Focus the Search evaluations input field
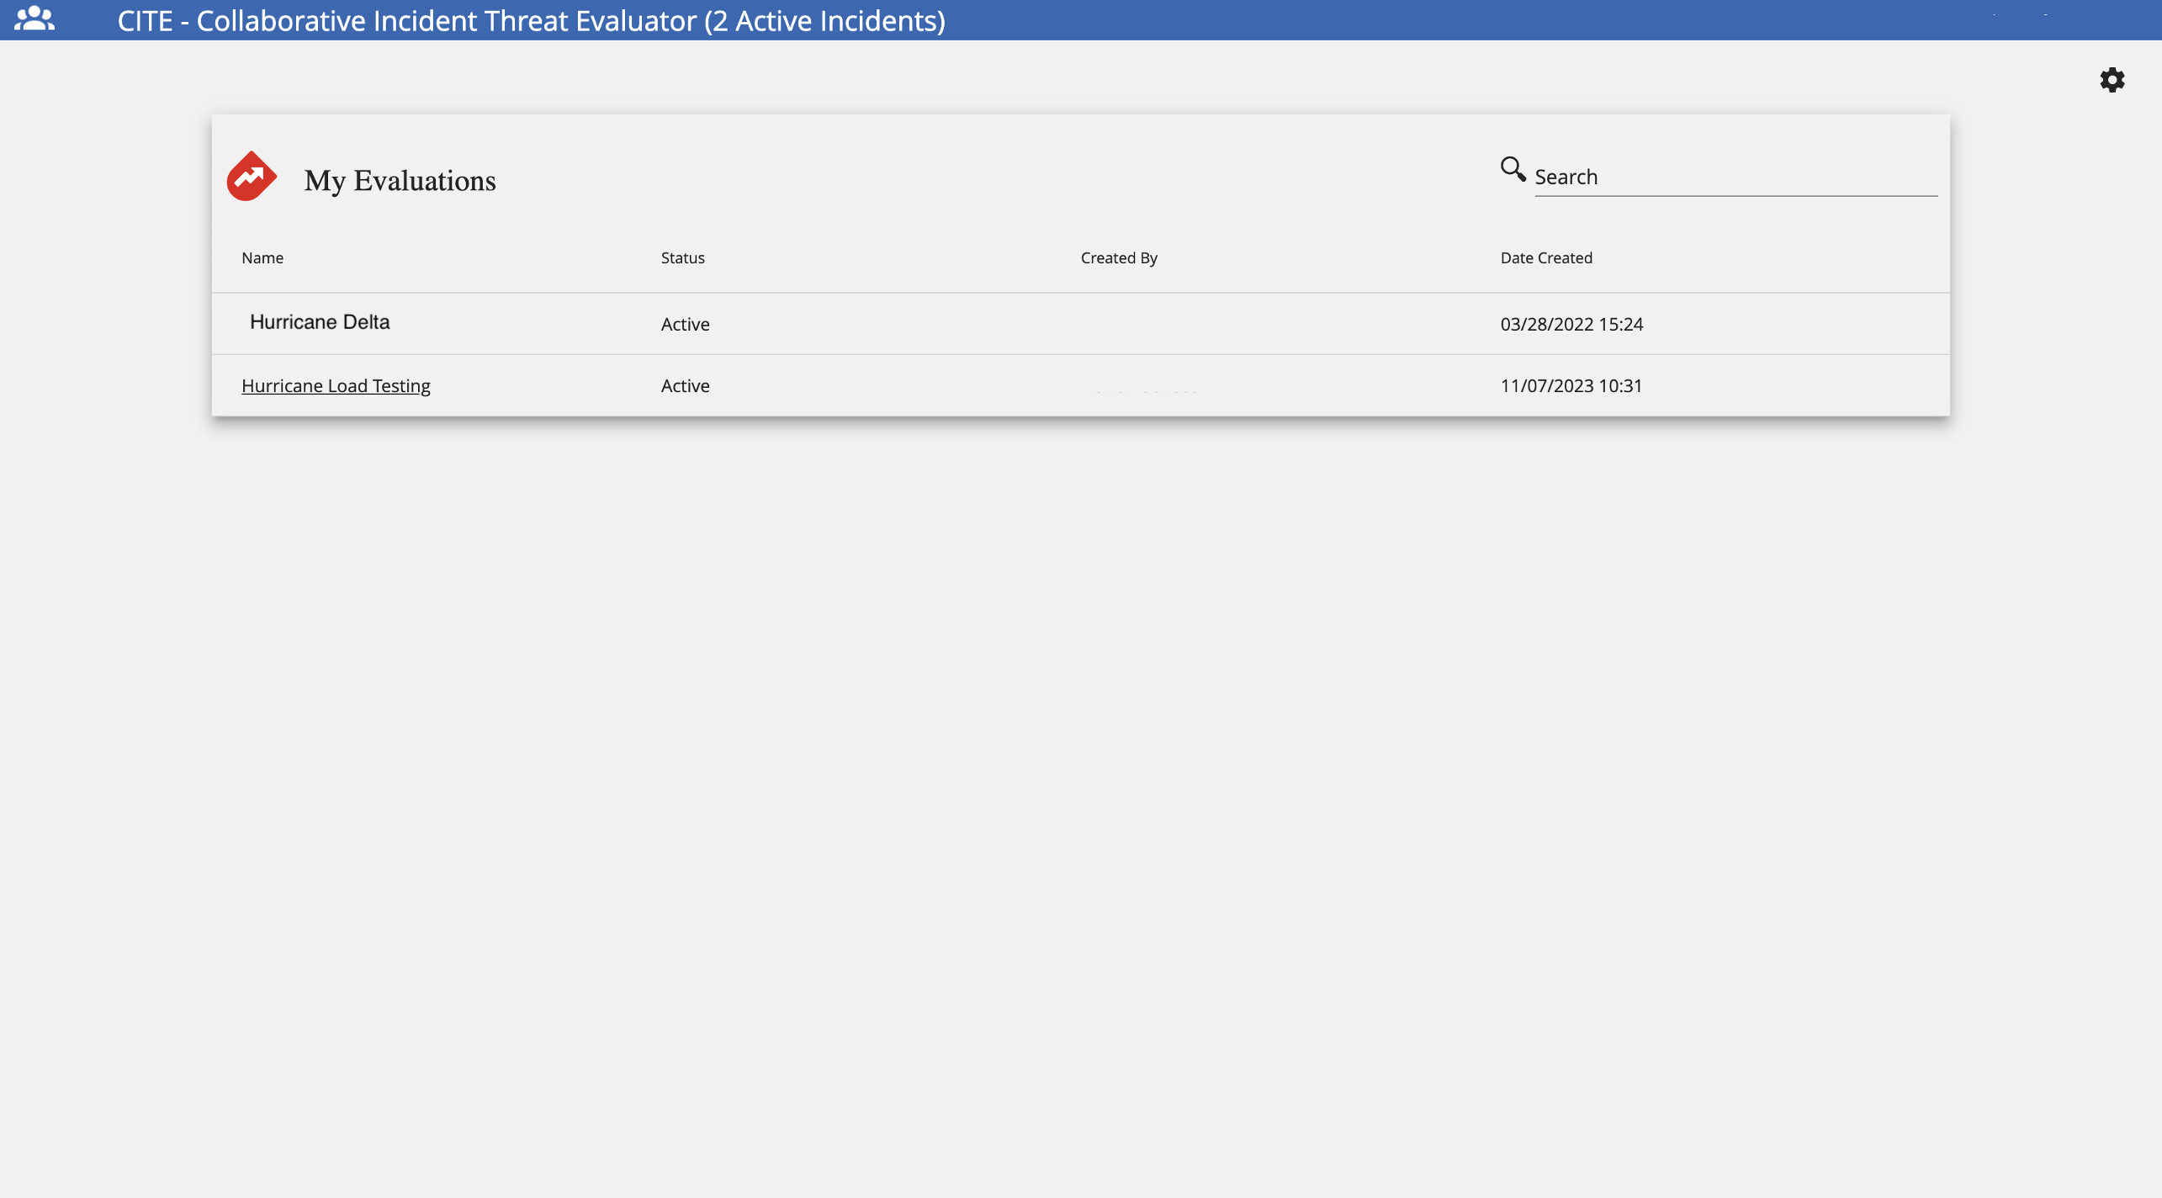This screenshot has width=2162, height=1198. click(x=1735, y=178)
